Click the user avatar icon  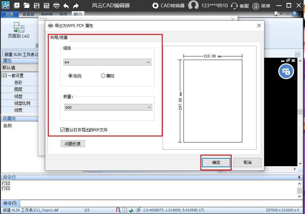pos(193,5)
